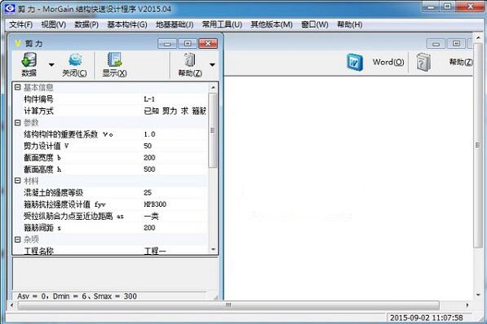Click the main scrollbar down arrow at right

478,295
